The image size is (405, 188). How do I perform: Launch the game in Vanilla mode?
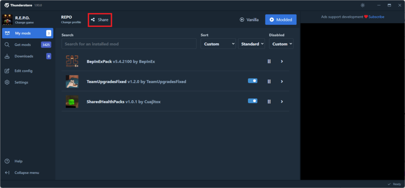pos(249,20)
